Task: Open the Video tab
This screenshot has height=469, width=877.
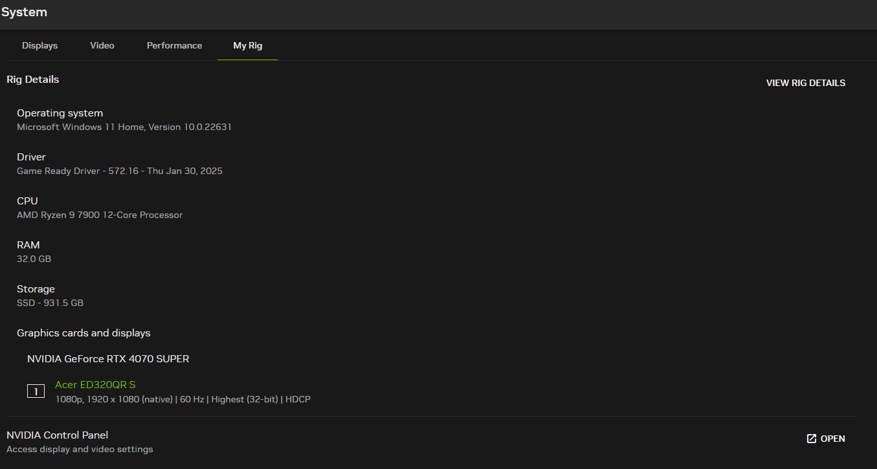Action: coord(102,45)
